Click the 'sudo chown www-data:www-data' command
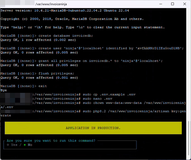191x160 pixels. 134,103
